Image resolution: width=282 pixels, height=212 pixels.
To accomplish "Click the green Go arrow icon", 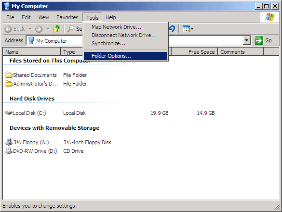I will [258, 40].
